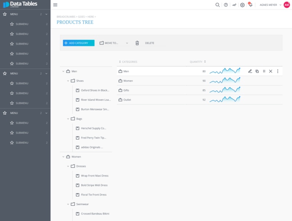Open the notifications bell
This screenshot has height=221, width=292.
[250, 5]
